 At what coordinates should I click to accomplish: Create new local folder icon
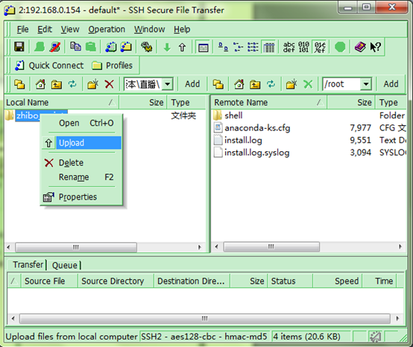(x=92, y=84)
